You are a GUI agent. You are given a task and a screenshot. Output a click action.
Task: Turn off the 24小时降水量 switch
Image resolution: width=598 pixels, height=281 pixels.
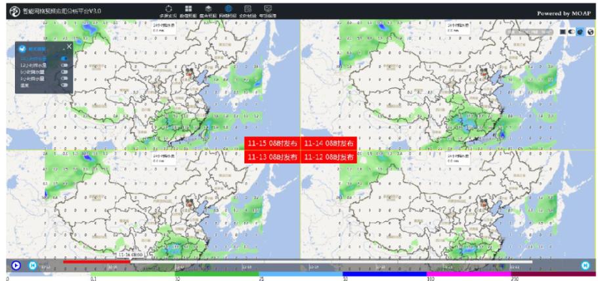pyautogui.click(x=64, y=59)
